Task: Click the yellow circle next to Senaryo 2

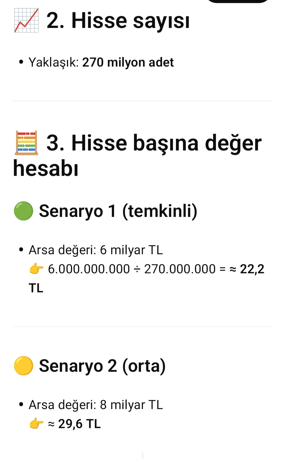Action: [23, 366]
